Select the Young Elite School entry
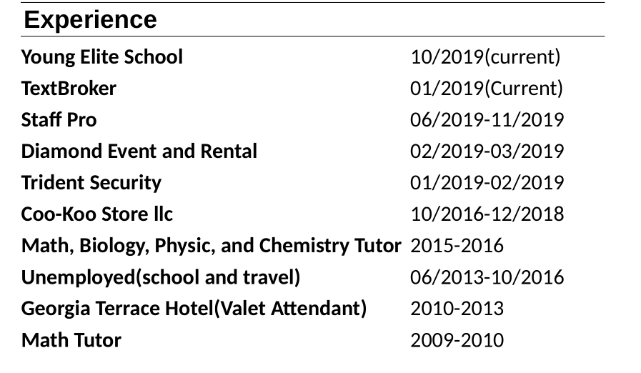 [x=102, y=57]
